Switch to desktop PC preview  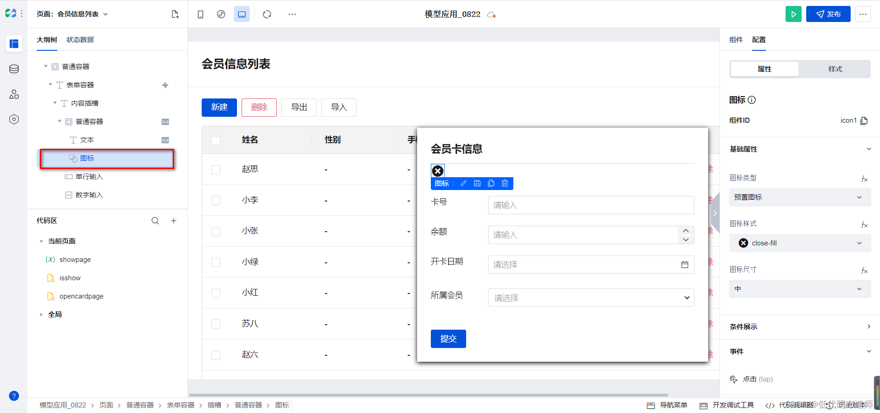[x=242, y=14]
